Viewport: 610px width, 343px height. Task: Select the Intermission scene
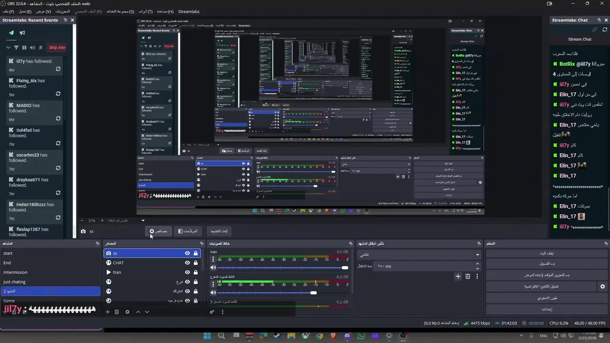[x=50, y=272]
